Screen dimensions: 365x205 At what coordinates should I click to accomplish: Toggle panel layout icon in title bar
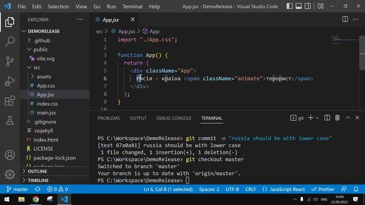pyautogui.click(x=299, y=6)
